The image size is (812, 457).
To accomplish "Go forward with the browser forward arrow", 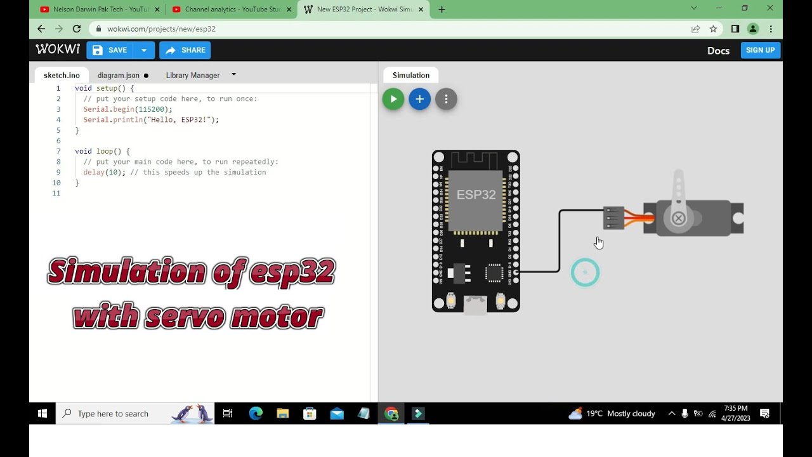I will 59,29.
